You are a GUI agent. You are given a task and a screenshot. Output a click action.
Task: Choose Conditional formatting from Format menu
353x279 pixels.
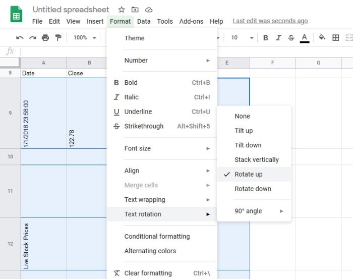click(157, 236)
